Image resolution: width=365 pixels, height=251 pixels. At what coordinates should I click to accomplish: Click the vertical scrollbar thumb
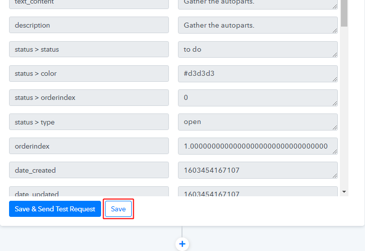click(344, 13)
